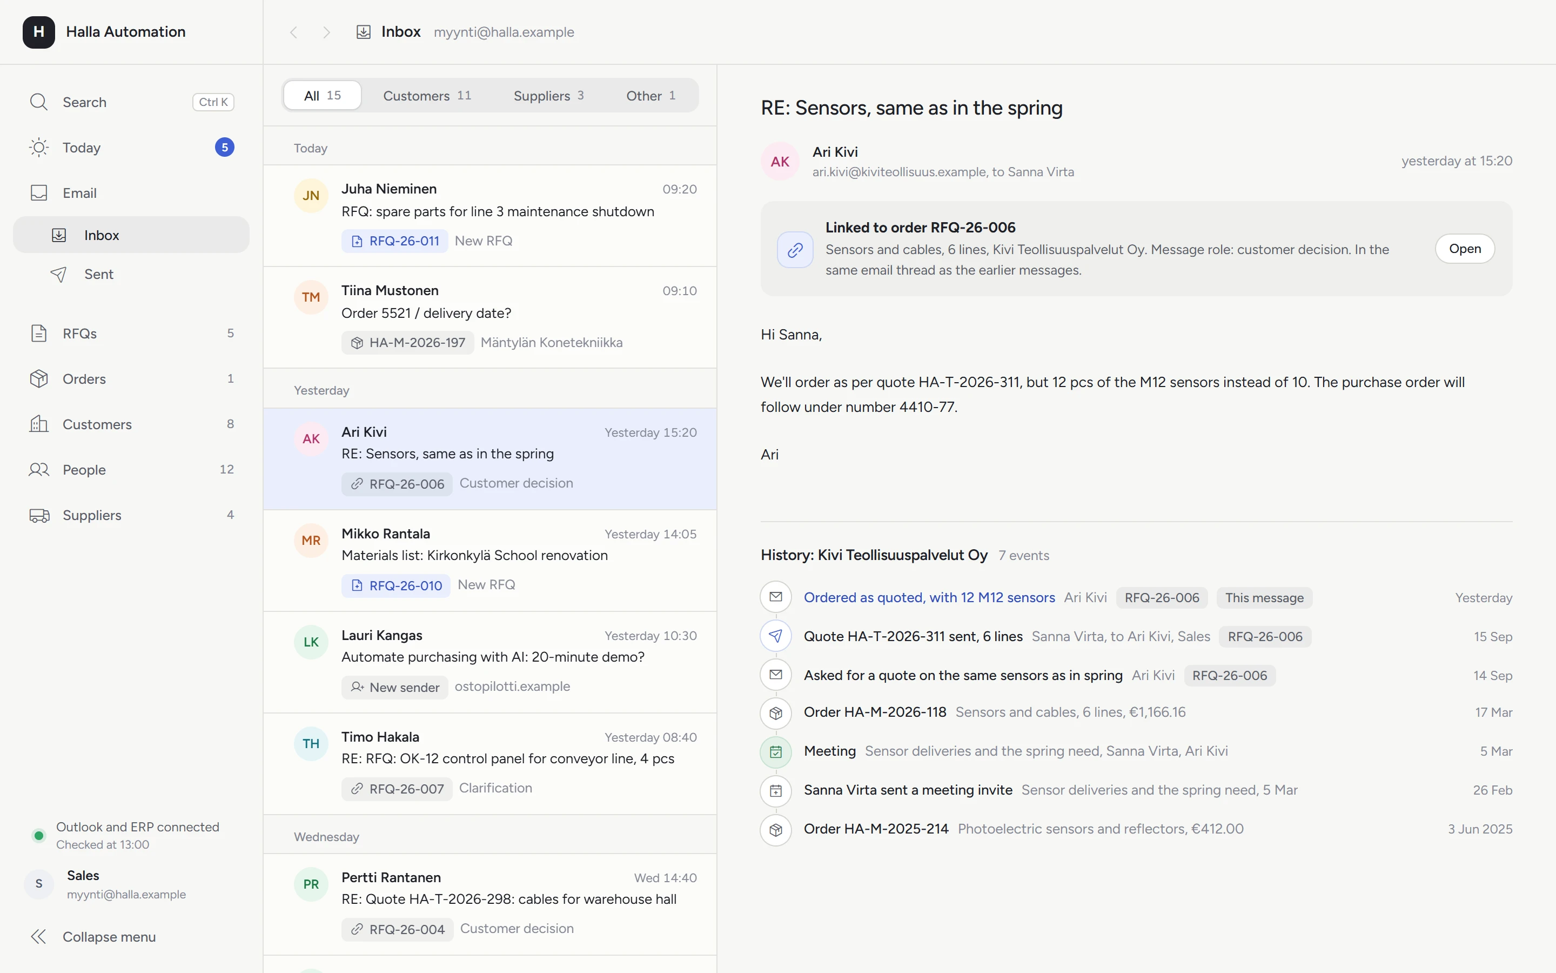Click the New sender tag on Lauri Kangas email
The width and height of the screenshot is (1556, 973).
coord(395,687)
